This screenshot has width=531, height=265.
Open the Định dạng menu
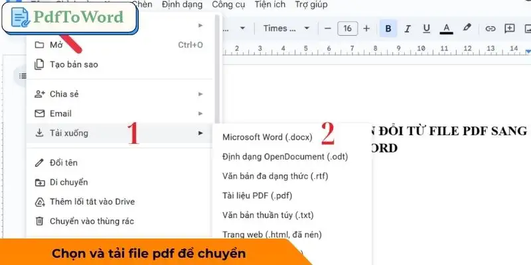pyautogui.click(x=182, y=5)
